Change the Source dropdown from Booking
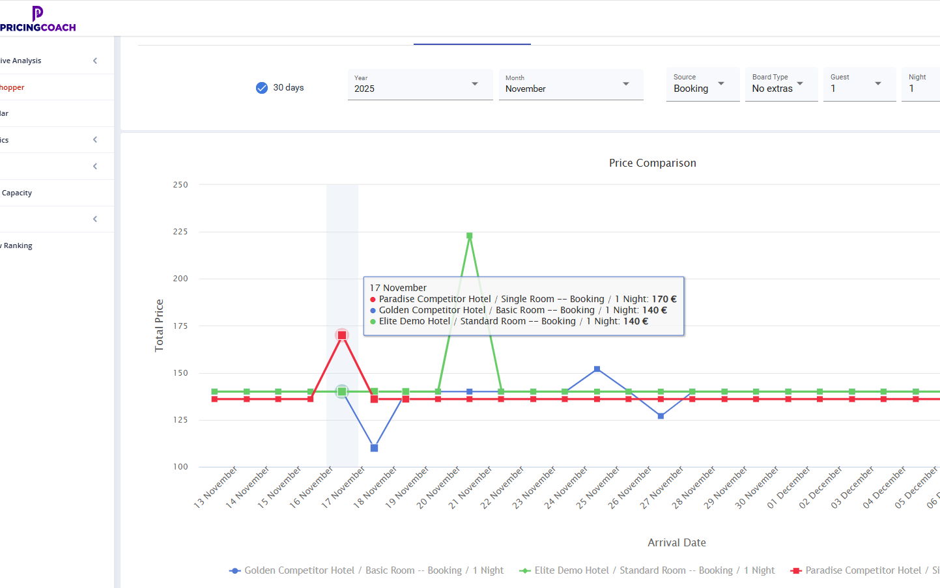Viewport: 940px width, 588px height. (x=702, y=85)
